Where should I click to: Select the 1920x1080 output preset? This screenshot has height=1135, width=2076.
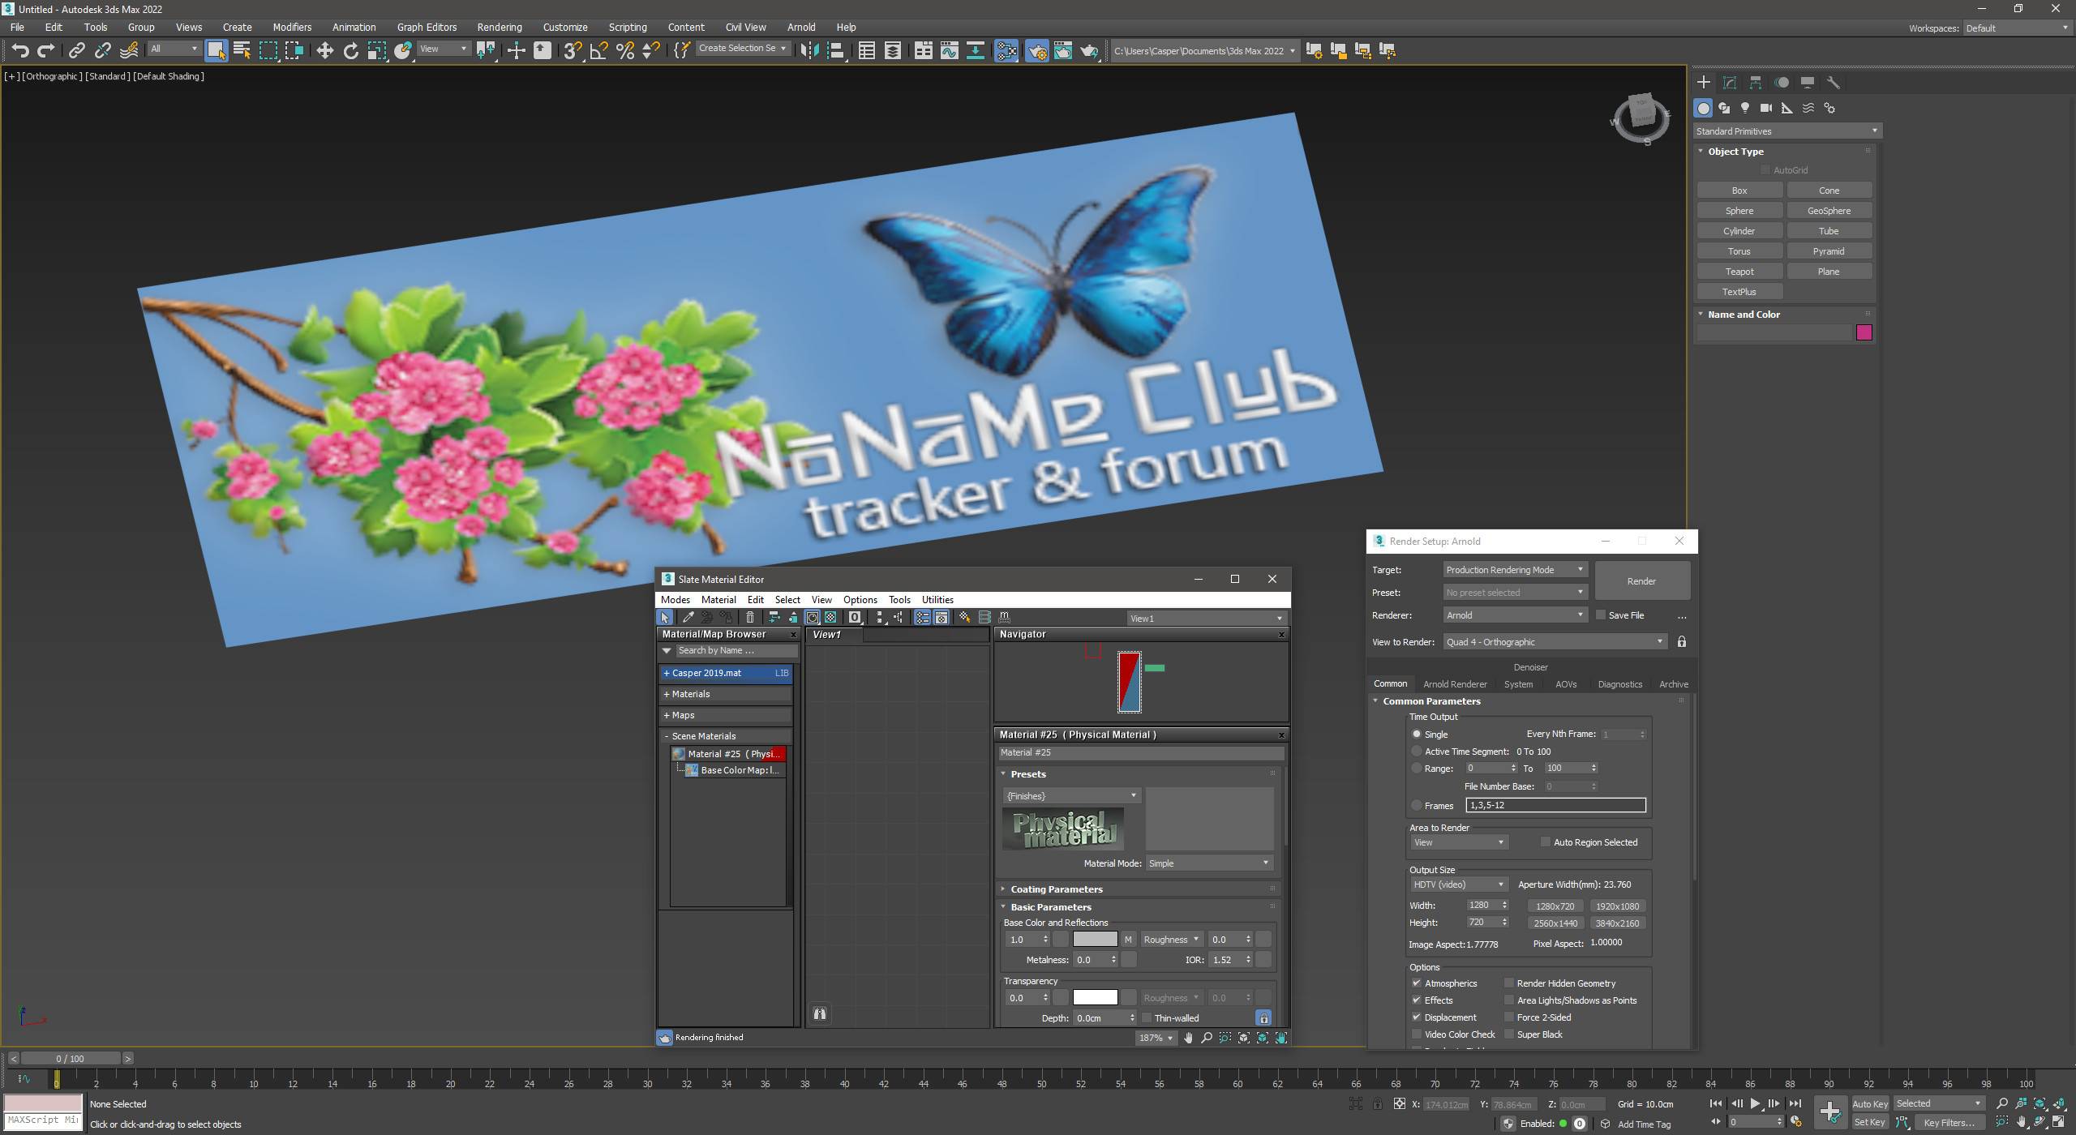coord(1618,906)
